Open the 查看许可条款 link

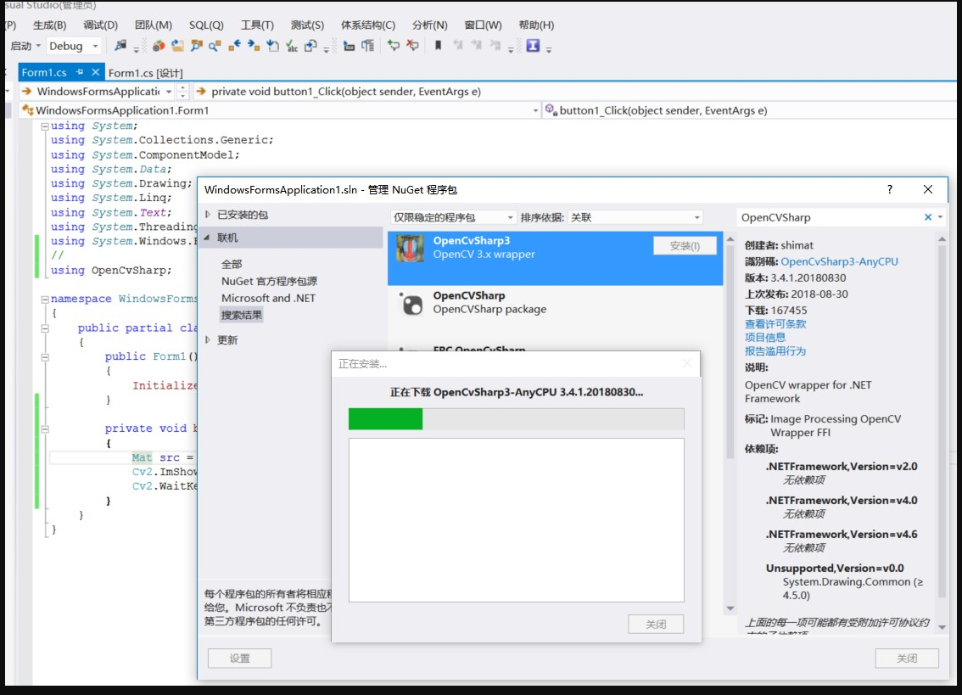pos(775,324)
